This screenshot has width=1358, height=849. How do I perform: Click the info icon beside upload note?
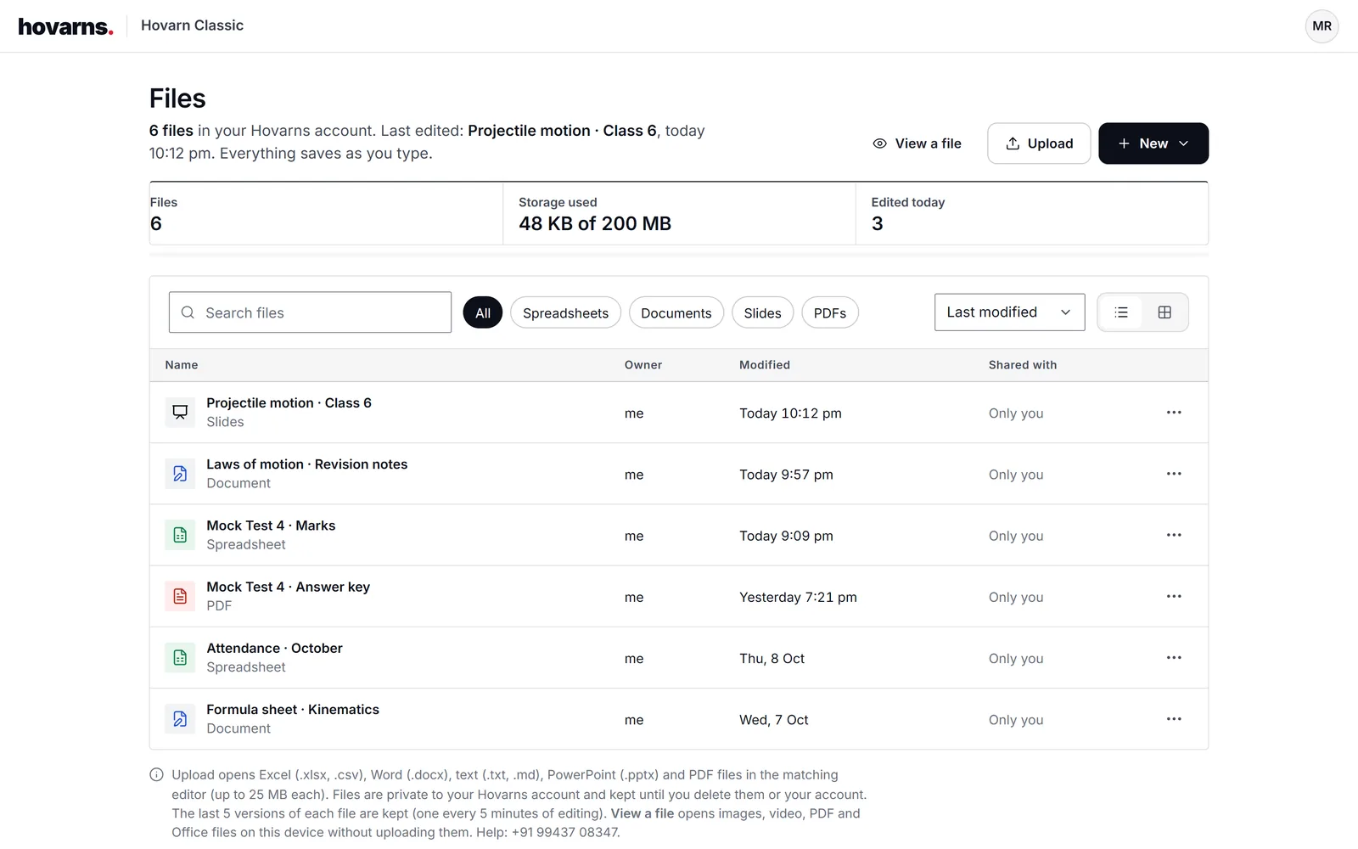[x=156, y=774]
